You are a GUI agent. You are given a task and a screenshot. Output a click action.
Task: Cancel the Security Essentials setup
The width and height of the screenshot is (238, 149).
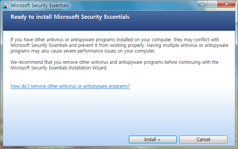(x=203, y=140)
